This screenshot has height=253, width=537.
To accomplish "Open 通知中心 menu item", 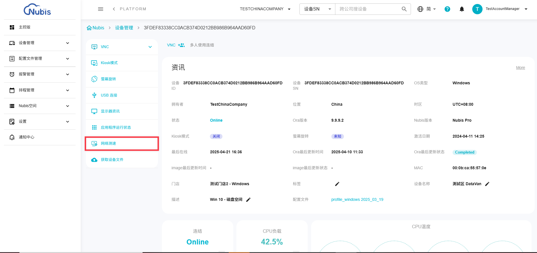I will tap(40, 137).
